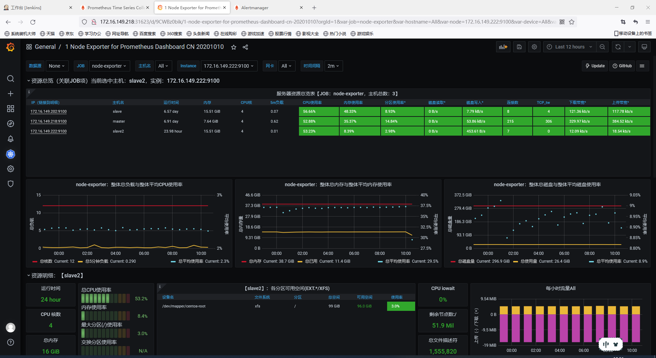The height and width of the screenshot is (358, 656).
Task: Bookmark this page with the address bar star
Action: 572,22
